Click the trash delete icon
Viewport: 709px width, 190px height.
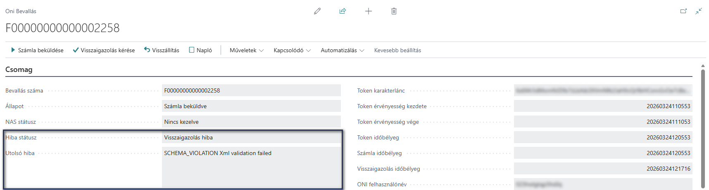click(x=394, y=11)
